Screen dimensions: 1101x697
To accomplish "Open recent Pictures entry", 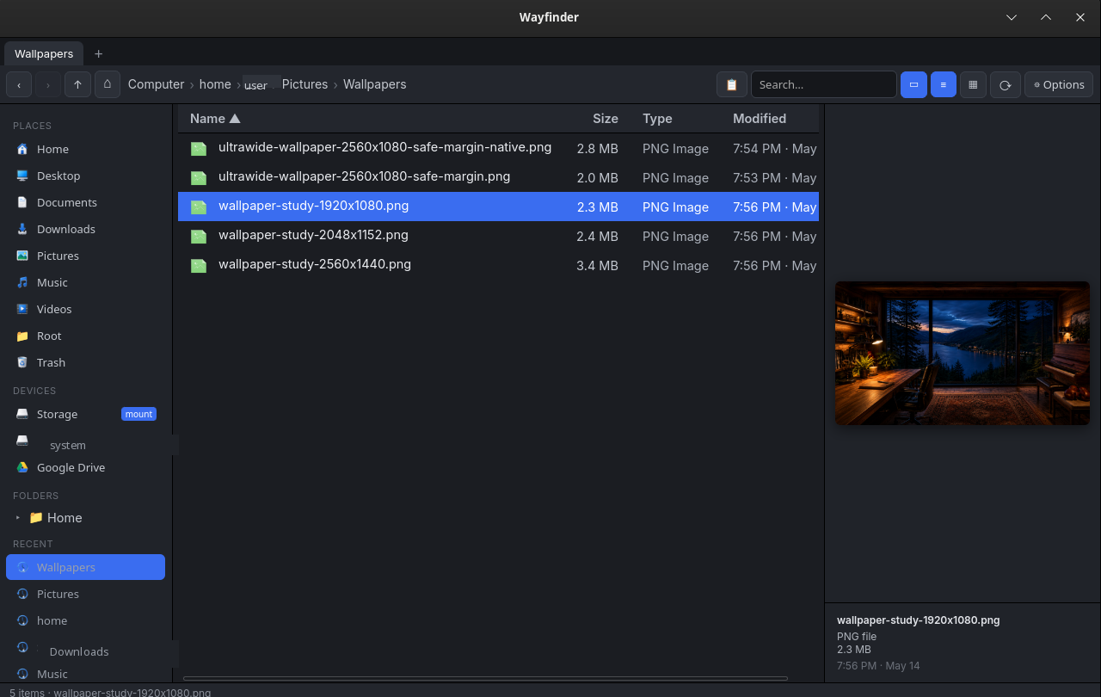I will click(x=86, y=594).
